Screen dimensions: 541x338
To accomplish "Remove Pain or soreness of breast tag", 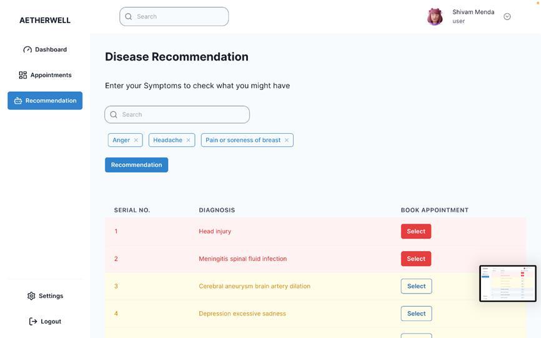I will tap(287, 140).
